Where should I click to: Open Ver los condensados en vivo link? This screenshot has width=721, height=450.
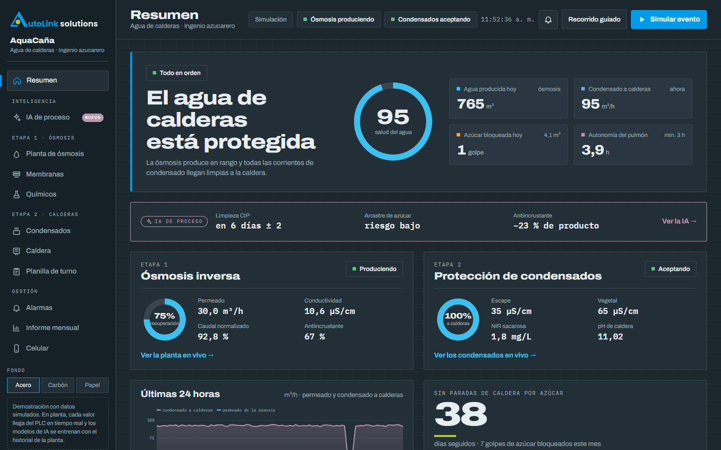(485, 355)
